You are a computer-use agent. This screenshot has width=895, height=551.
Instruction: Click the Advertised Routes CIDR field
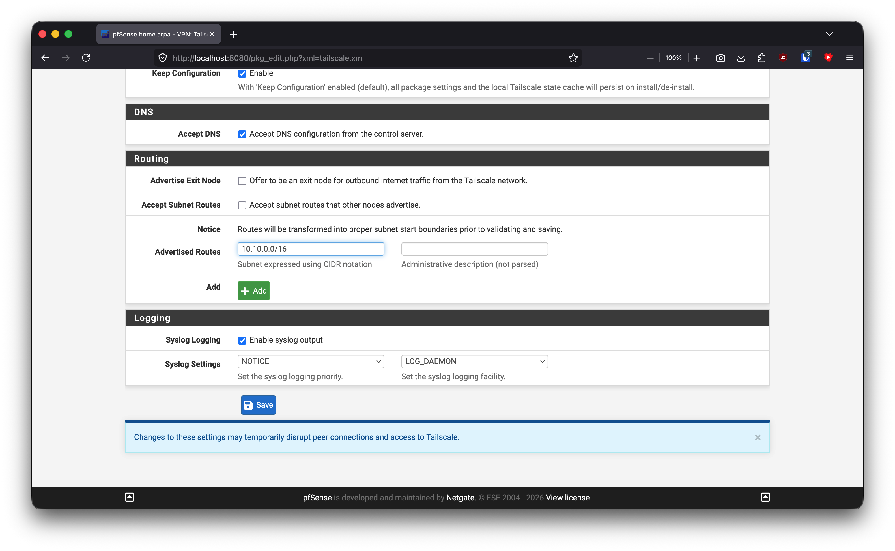click(x=311, y=249)
